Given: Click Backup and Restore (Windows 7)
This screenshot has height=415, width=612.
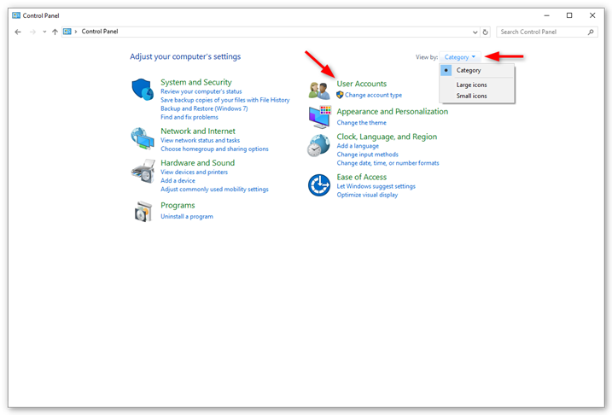Looking at the screenshot, I should (204, 108).
